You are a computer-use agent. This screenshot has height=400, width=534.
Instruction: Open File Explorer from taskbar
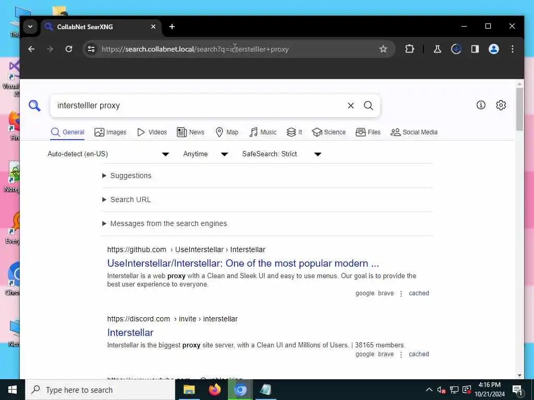pyautogui.click(x=189, y=390)
